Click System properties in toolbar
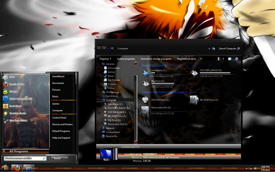The image size is (275, 172). click(x=126, y=59)
